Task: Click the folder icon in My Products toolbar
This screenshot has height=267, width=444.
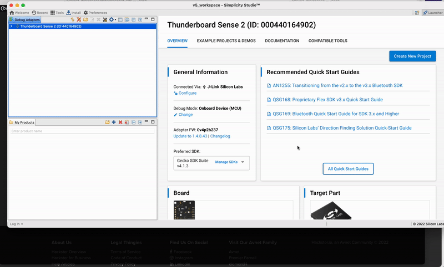Action: [107, 122]
